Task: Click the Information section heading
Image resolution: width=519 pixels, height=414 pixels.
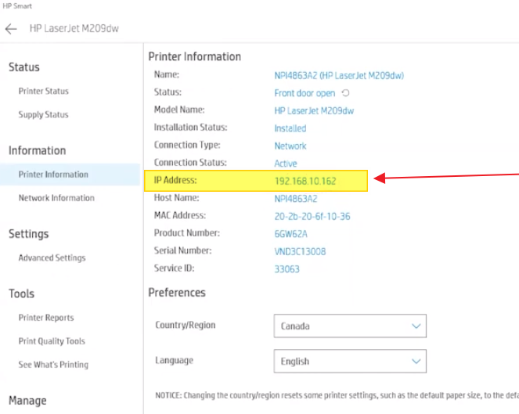Action: [37, 150]
